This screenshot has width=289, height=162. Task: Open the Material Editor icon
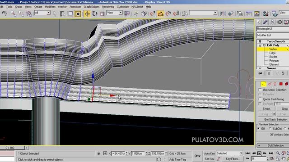(x=266, y=13)
